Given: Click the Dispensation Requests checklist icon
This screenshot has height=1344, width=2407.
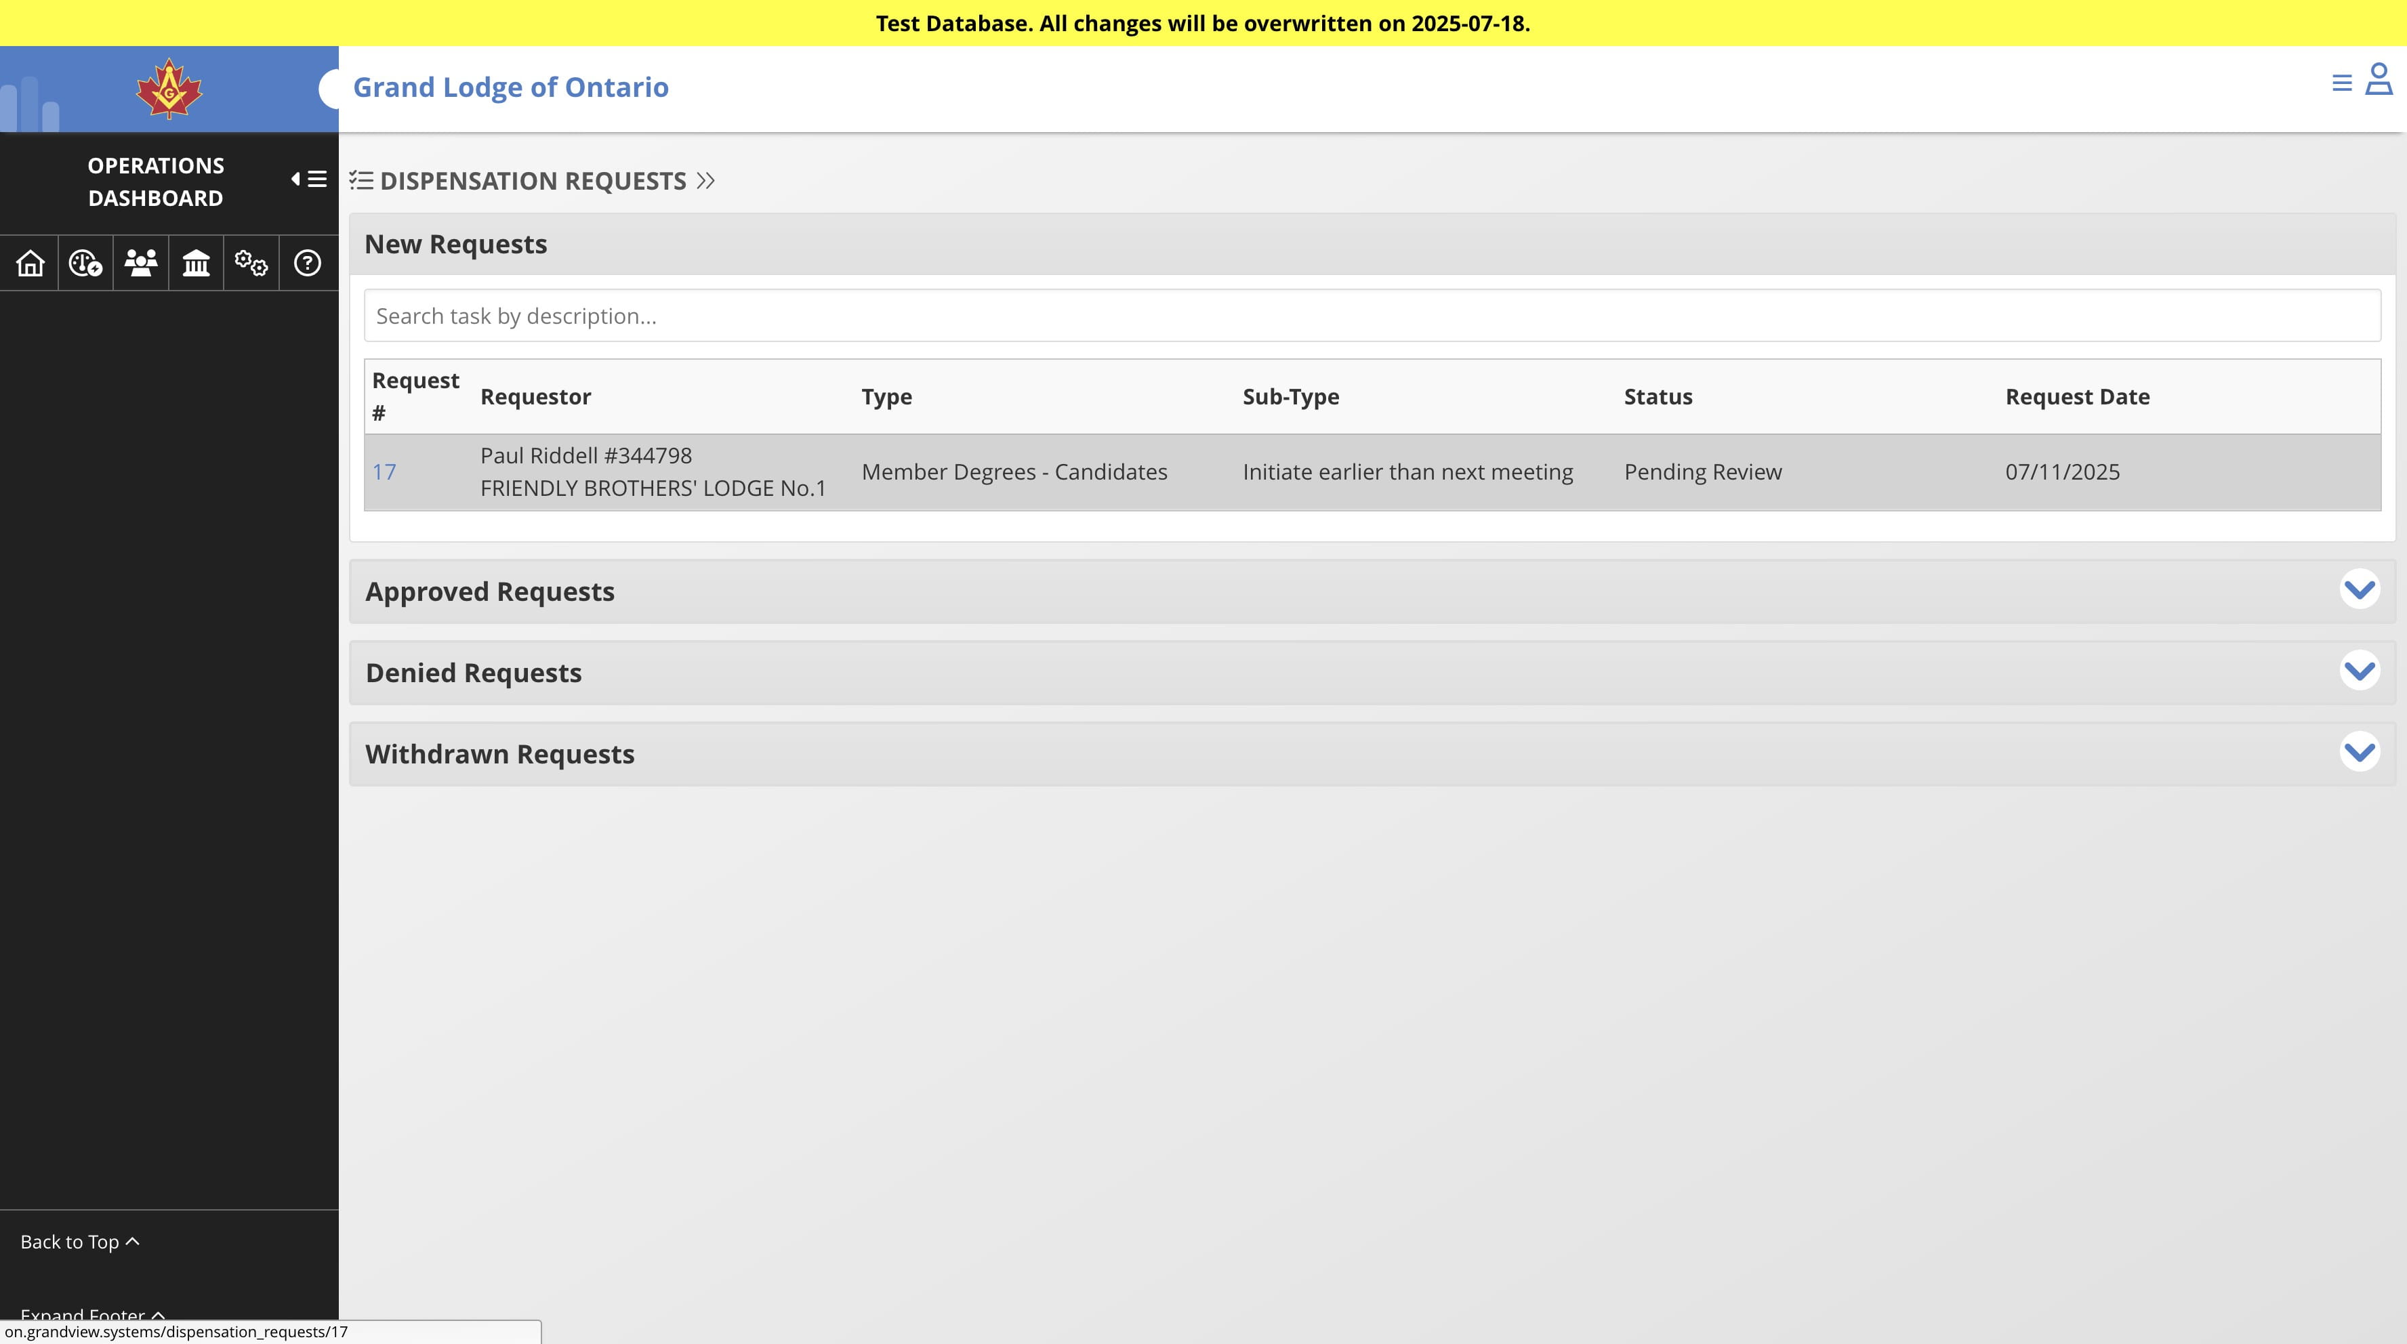Looking at the screenshot, I should (362, 180).
